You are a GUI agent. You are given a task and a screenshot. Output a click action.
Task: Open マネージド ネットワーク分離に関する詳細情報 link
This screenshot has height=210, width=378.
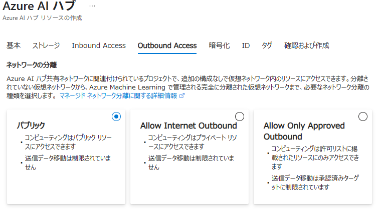point(118,95)
